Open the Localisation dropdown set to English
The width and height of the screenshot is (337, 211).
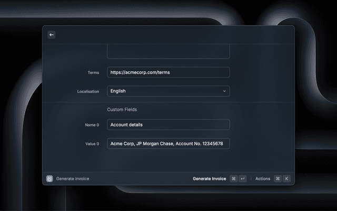[168, 91]
